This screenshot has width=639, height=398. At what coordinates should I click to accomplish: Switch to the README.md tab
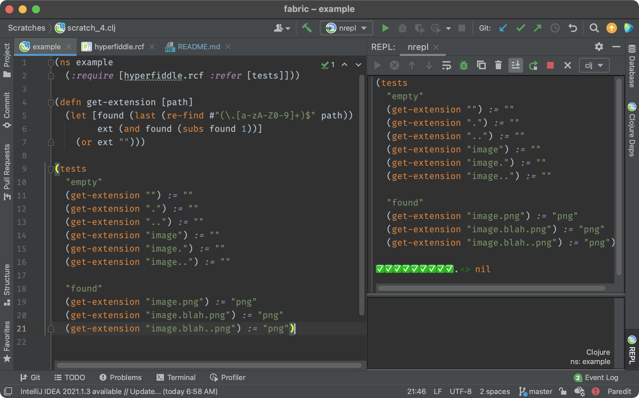(x=199, y=47)
